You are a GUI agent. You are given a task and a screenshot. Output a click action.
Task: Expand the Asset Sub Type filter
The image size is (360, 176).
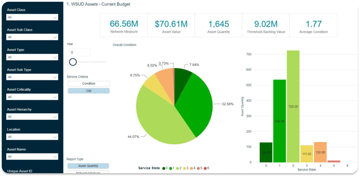point(32,77)
